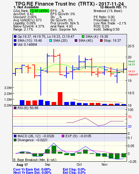Click the Breakout (1% Base) label
Viewport: 139px width, 174px height.
coord(108,11)
